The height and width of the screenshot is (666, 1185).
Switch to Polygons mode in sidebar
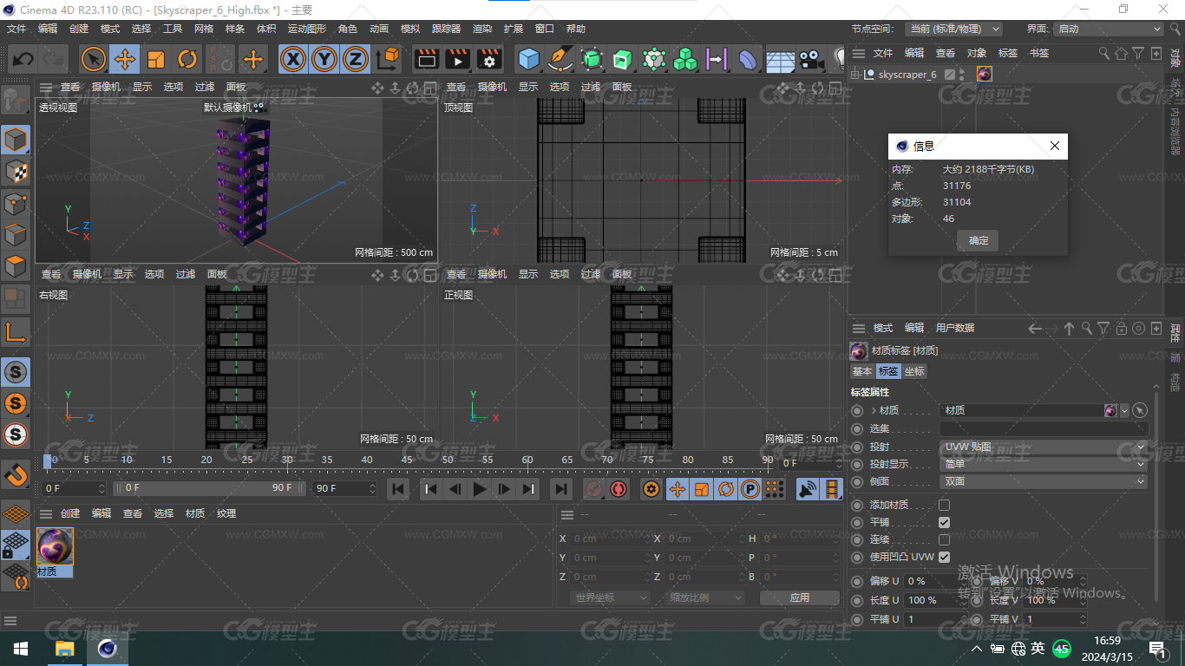pyautogui.click(x=16, y=265)
